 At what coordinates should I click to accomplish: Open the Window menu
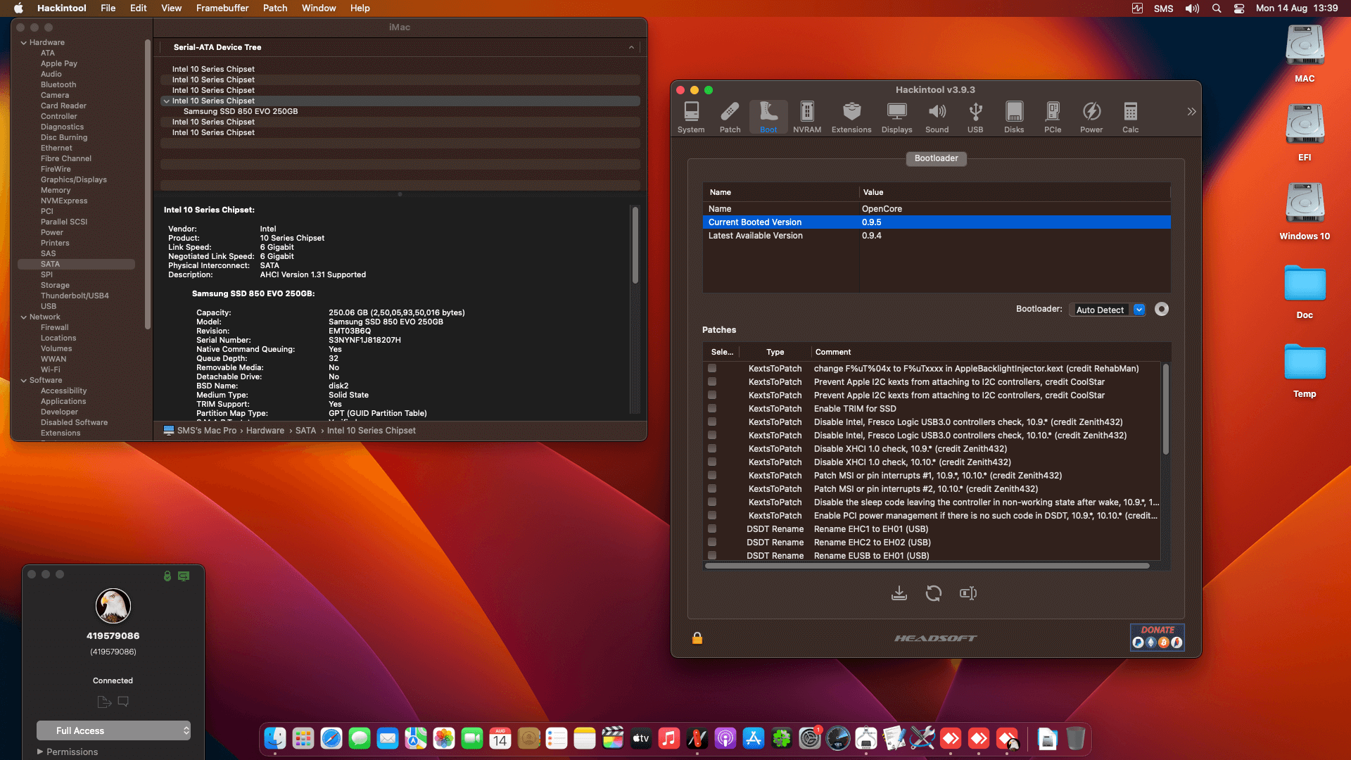319,8
